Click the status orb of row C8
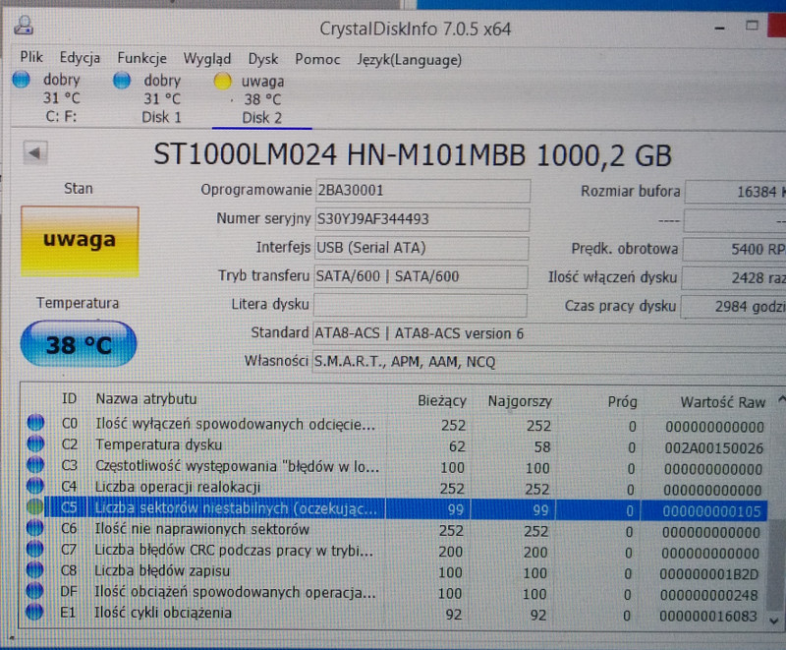The image size is (786, 650). pyautogui.click(x=34, y=569)
